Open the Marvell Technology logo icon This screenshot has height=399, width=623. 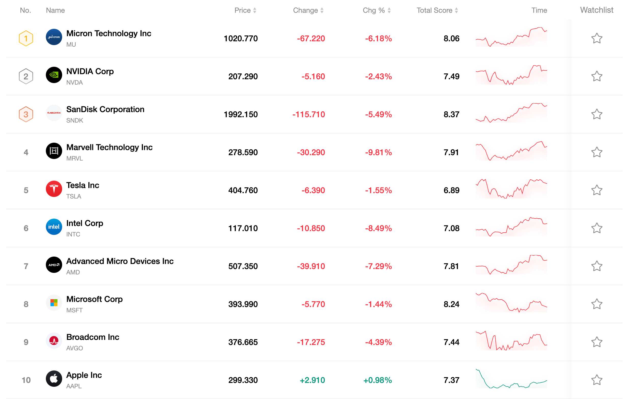click(x=54, y=151)
